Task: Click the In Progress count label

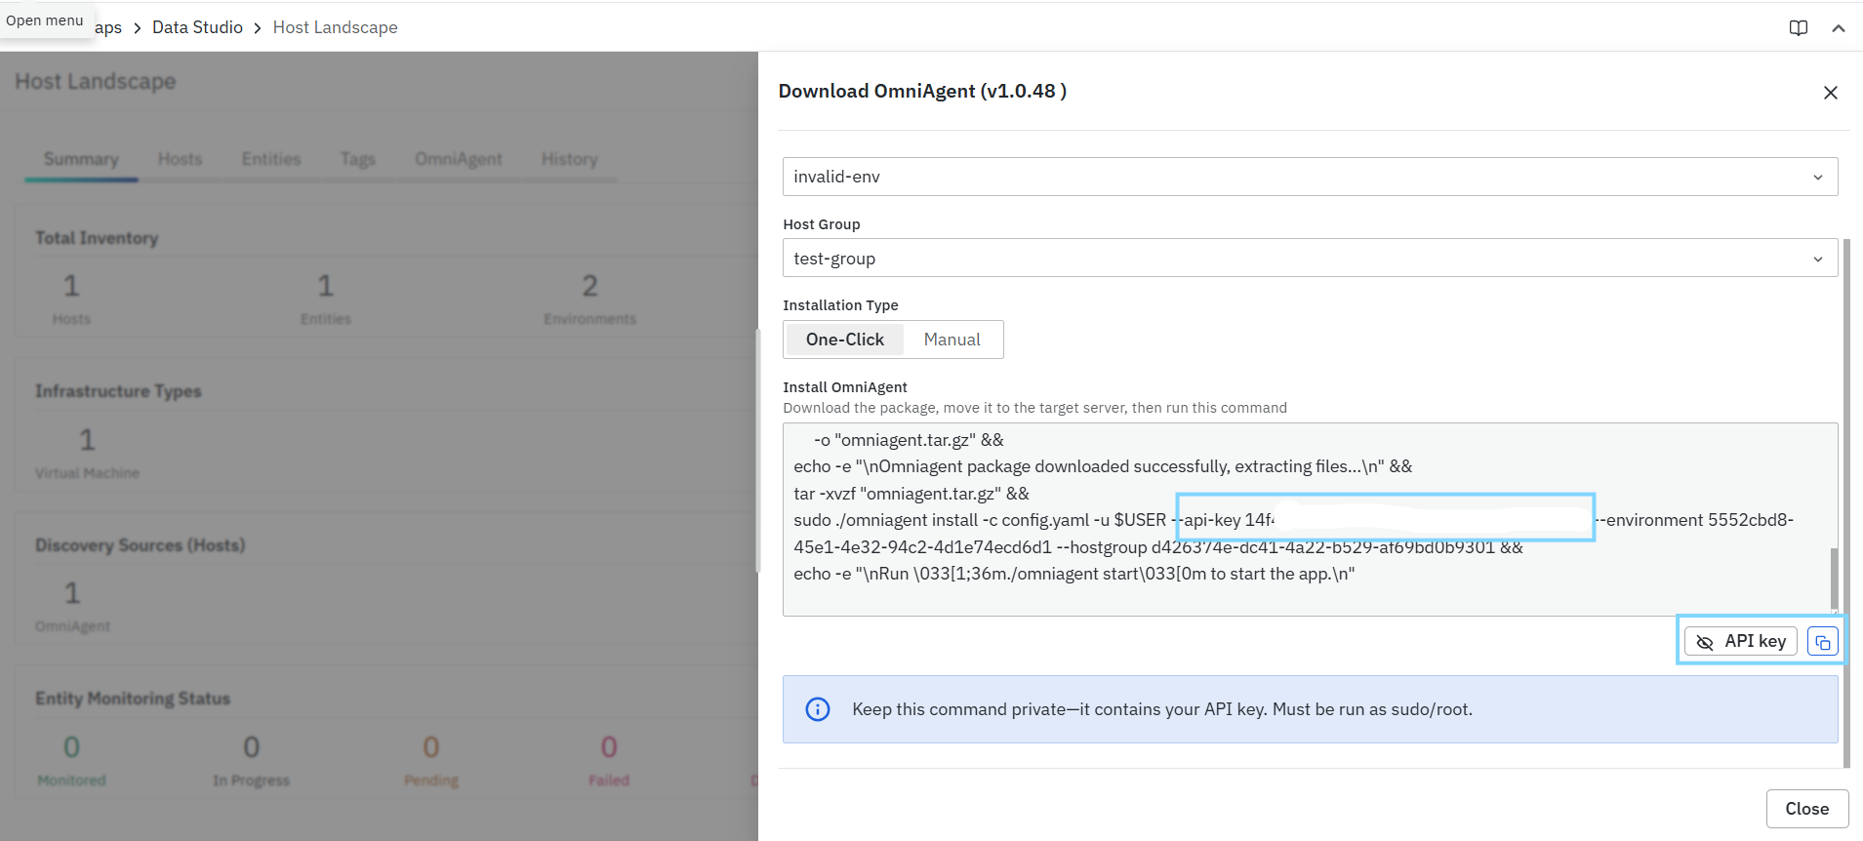Action: pyautogui.click(x=252, y=781)
